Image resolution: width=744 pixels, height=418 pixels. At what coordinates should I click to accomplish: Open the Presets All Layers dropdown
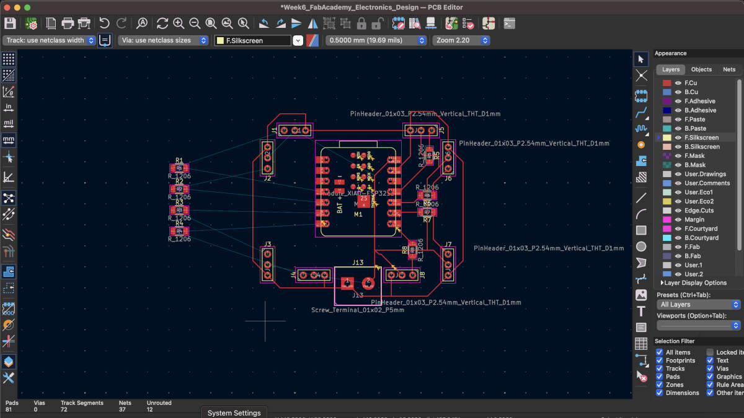(x=699, y=305)
